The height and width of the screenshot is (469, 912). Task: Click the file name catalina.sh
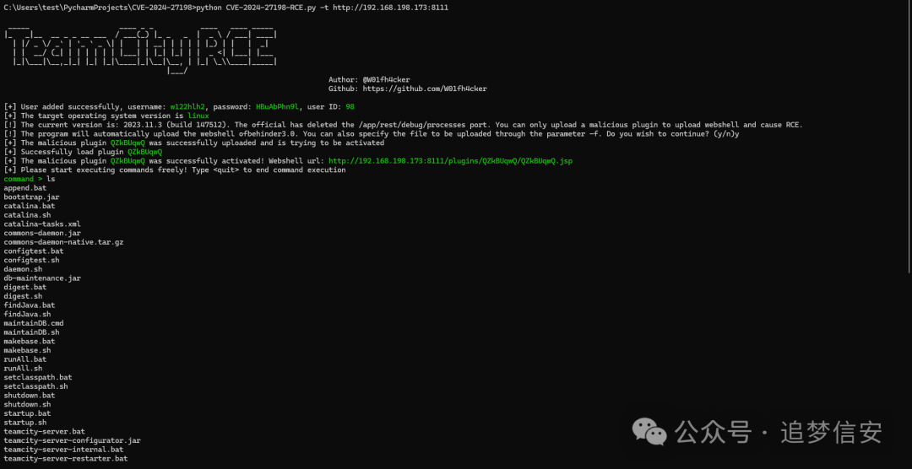click(x=27, y=215)
